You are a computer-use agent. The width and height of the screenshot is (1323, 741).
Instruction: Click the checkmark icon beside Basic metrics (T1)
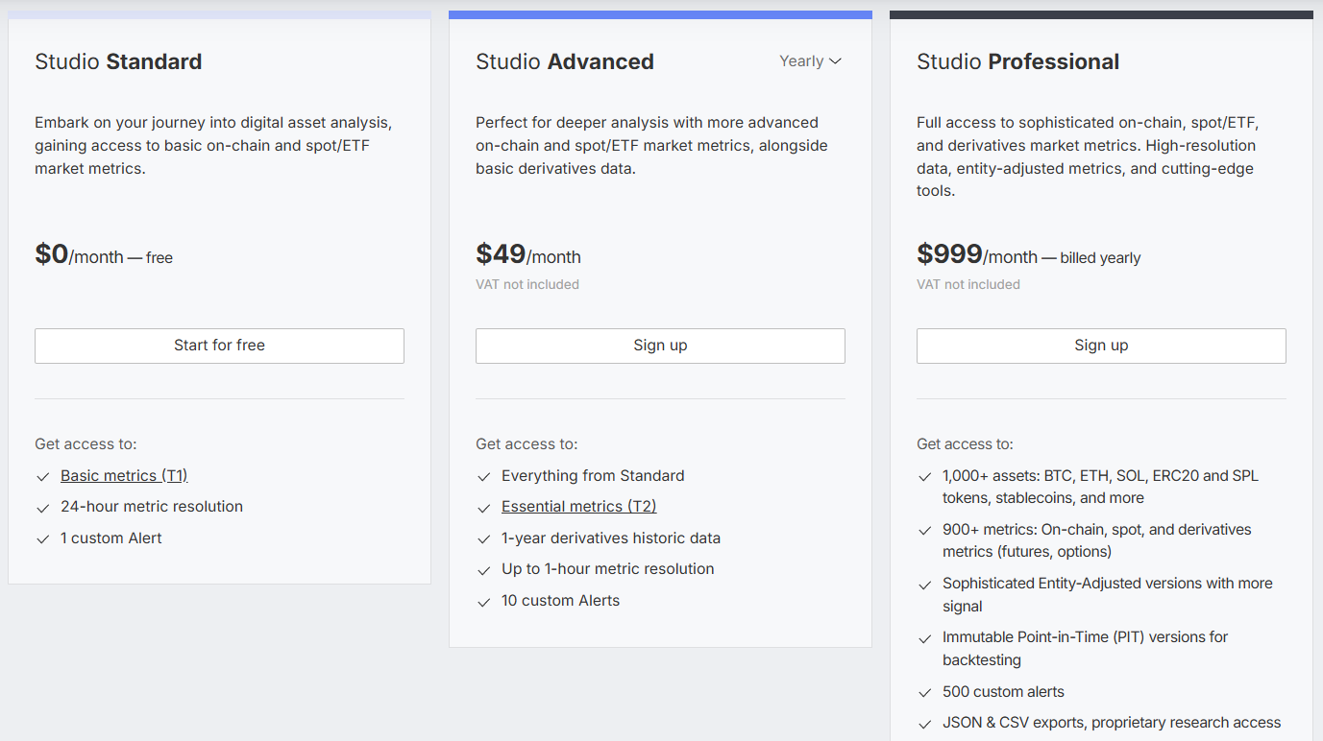(42, 477)
